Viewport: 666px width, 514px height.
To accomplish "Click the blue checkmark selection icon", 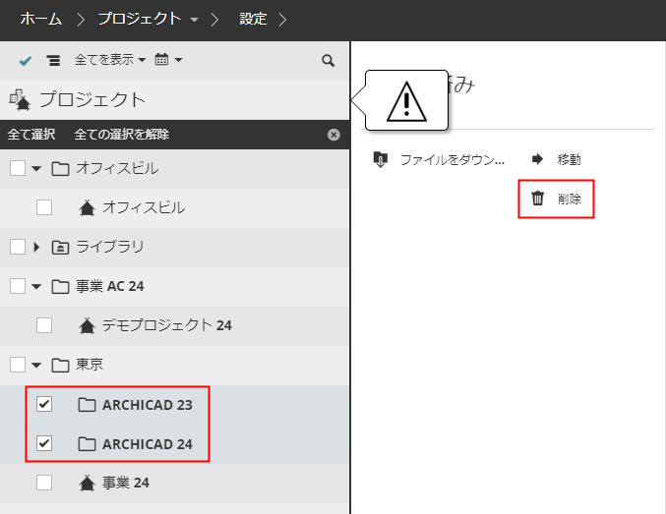I will (26, 61).
